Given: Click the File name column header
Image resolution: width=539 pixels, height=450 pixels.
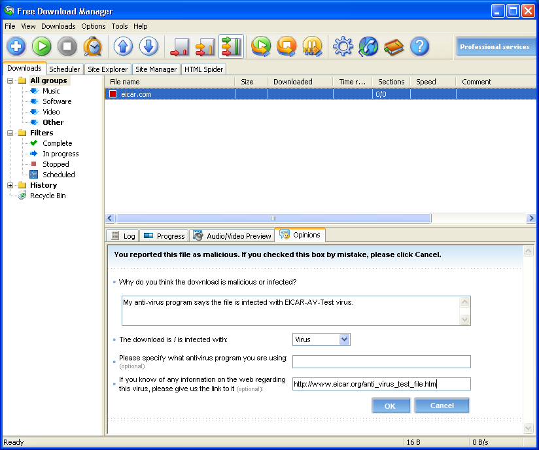Looking at the screenshot, I should pos(170,82).
